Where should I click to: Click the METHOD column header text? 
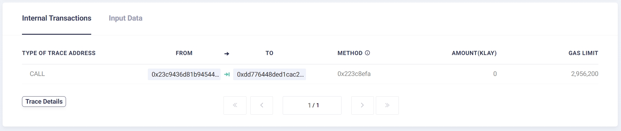point(350,53)
